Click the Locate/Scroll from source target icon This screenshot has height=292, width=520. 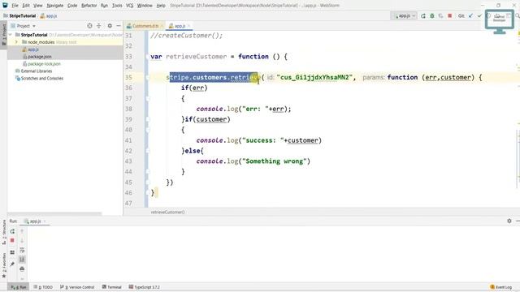[x=89, y=26]
